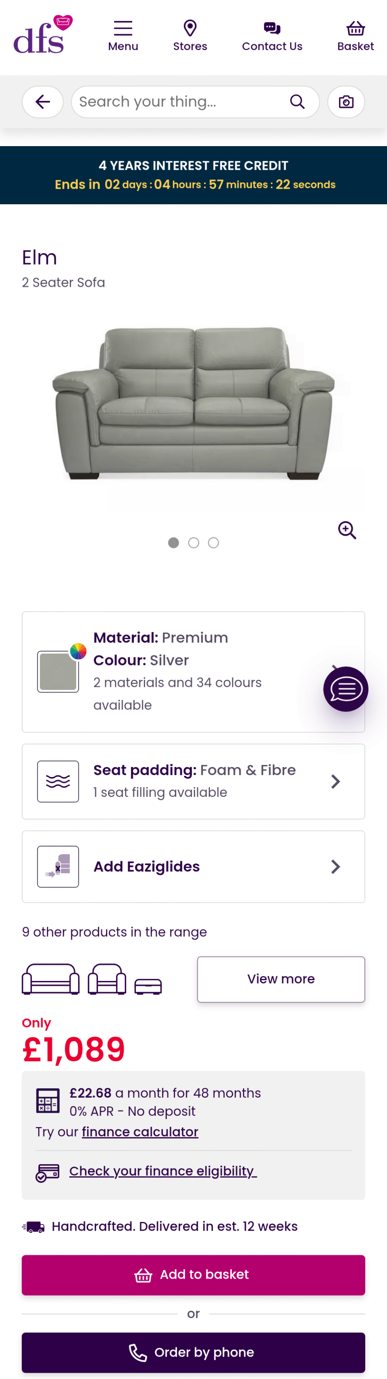Expand Material and Colour options

click(193, 672)
